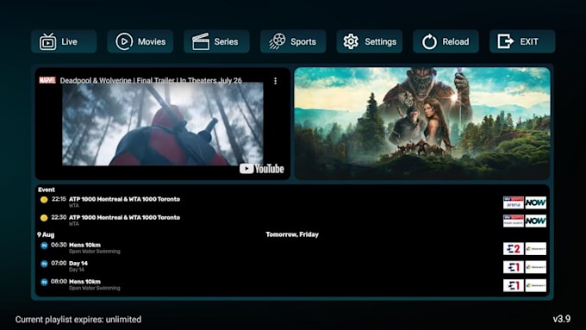The image size is (586, 330).
Task: Click the Reload circular arrow icon
Action: [429, 41]
